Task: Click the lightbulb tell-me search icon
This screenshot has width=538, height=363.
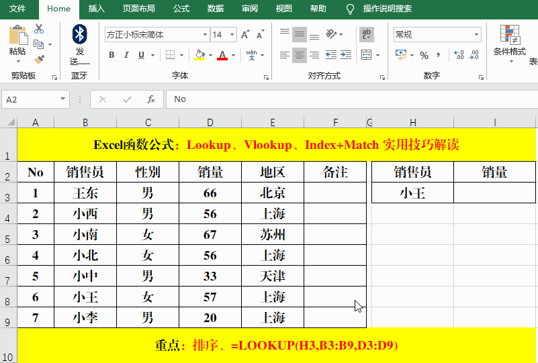Action: click(350, 9)
